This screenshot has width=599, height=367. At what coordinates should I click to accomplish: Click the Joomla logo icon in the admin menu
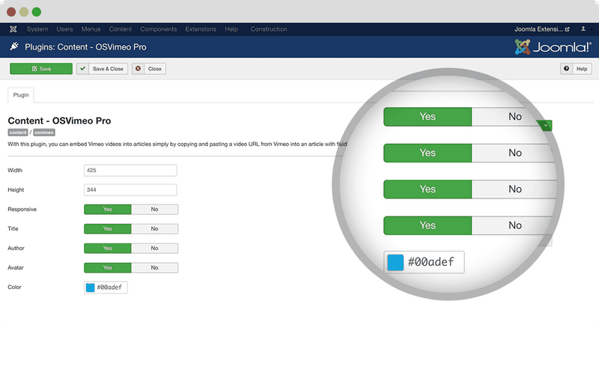(x=13, y=29)
